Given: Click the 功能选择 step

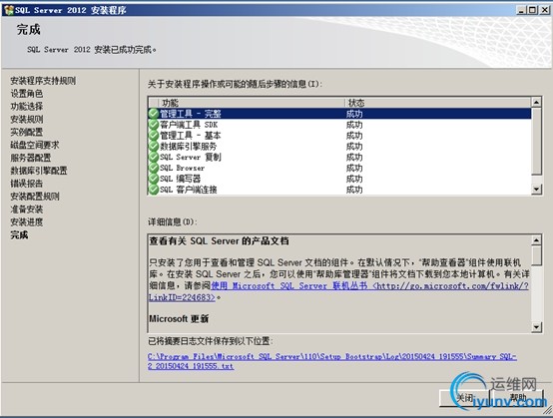Looking at the screenshot, I should tap(27, 106).
